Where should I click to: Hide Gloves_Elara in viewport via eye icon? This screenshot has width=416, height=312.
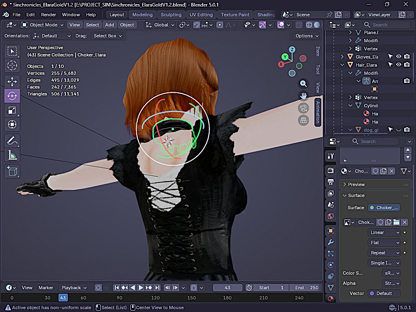coord(399,57)
